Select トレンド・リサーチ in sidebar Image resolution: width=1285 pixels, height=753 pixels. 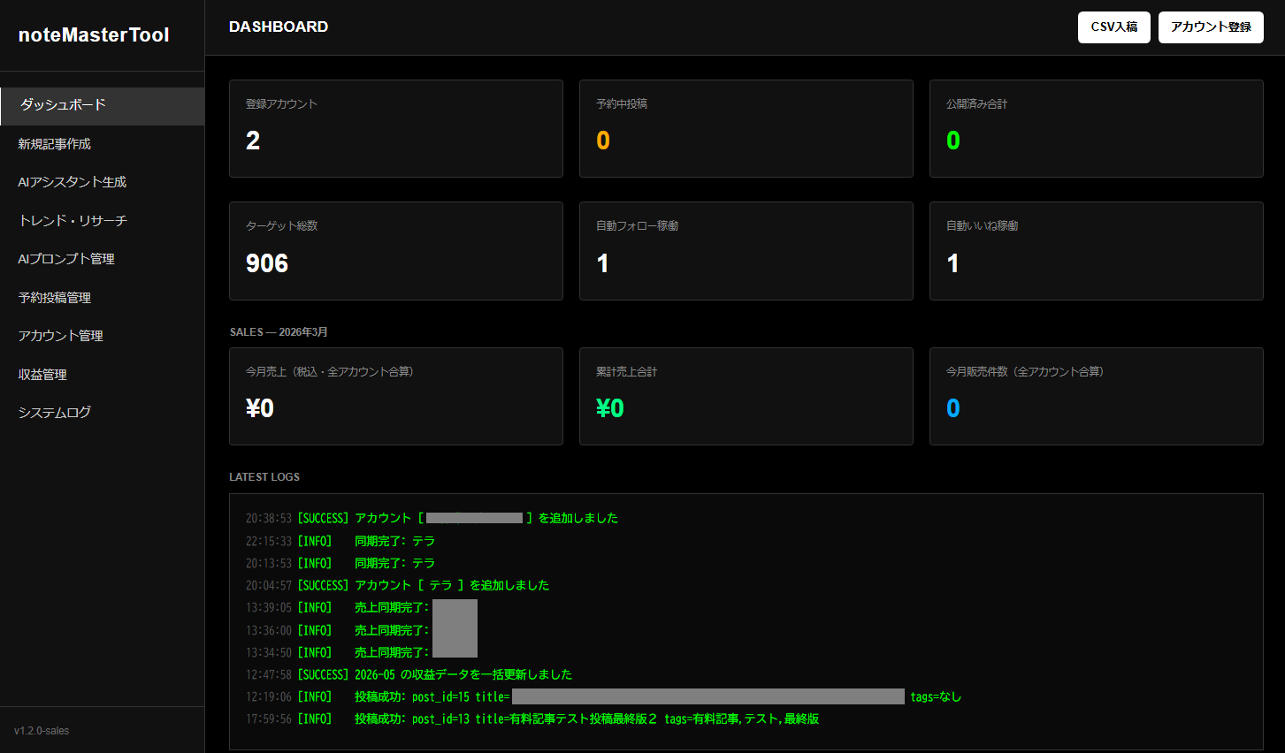[x=73, y=221]
